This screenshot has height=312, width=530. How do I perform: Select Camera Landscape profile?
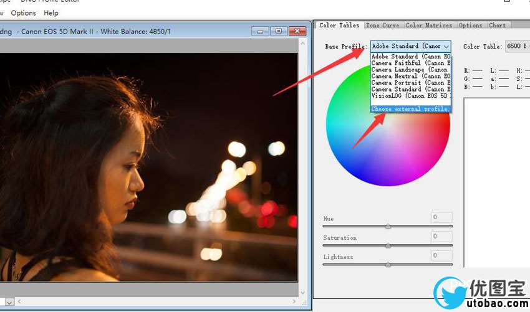[x=411, y=70]
